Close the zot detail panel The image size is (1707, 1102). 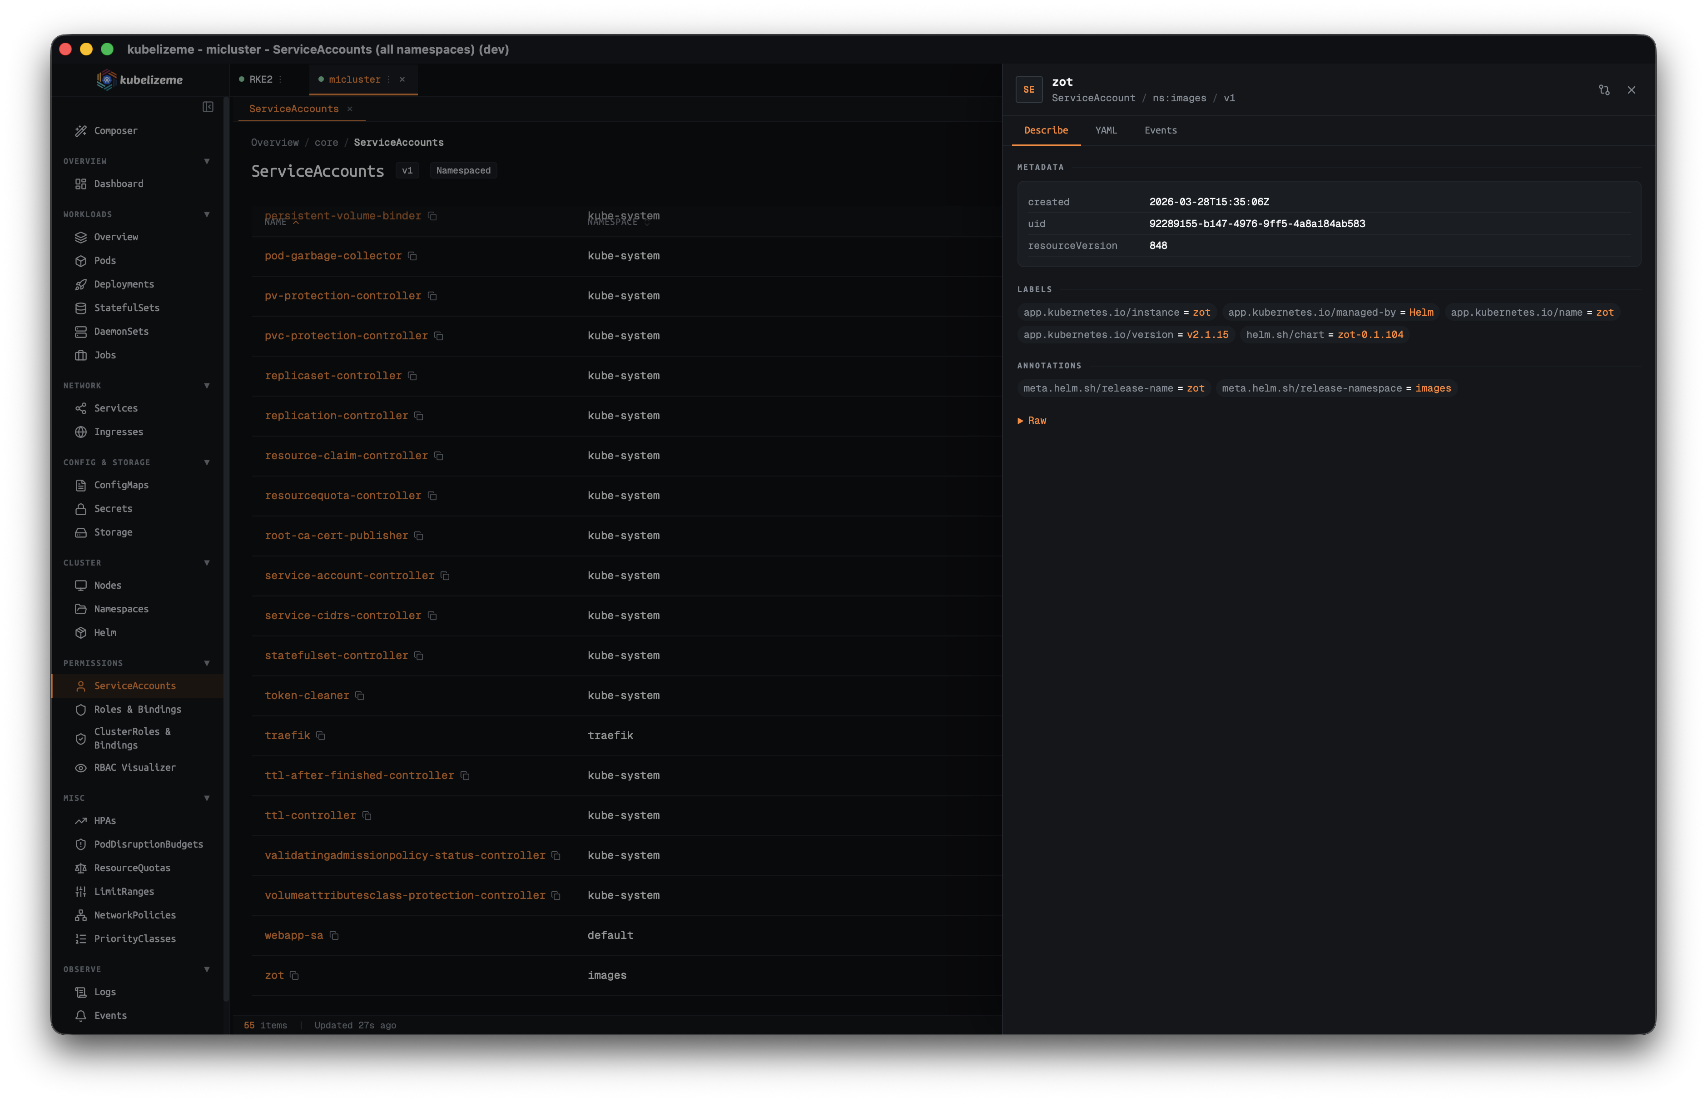coord(1632,90)
